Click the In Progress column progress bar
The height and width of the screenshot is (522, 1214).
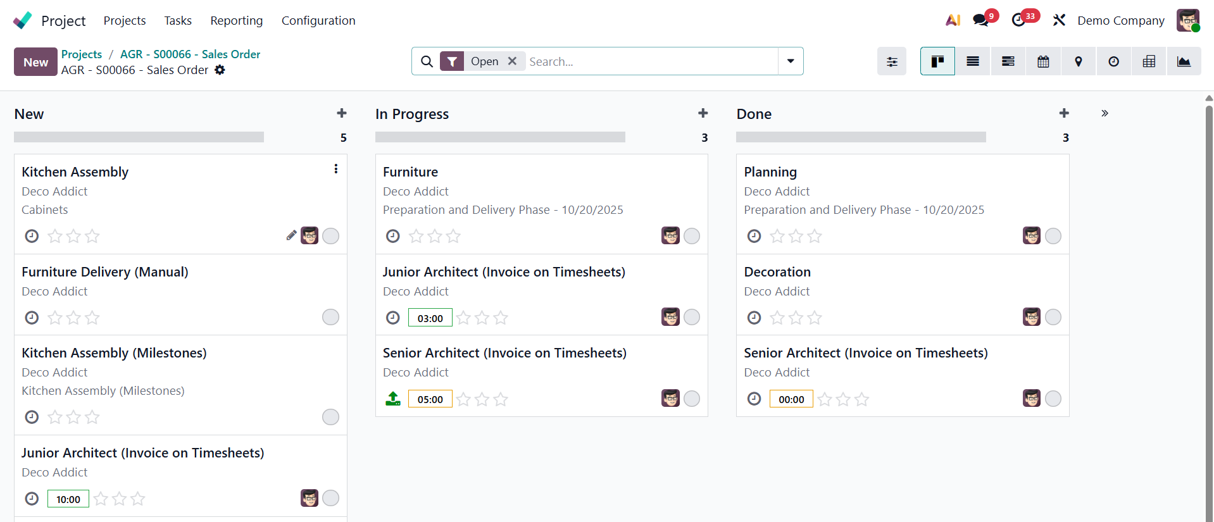[500, 137]
